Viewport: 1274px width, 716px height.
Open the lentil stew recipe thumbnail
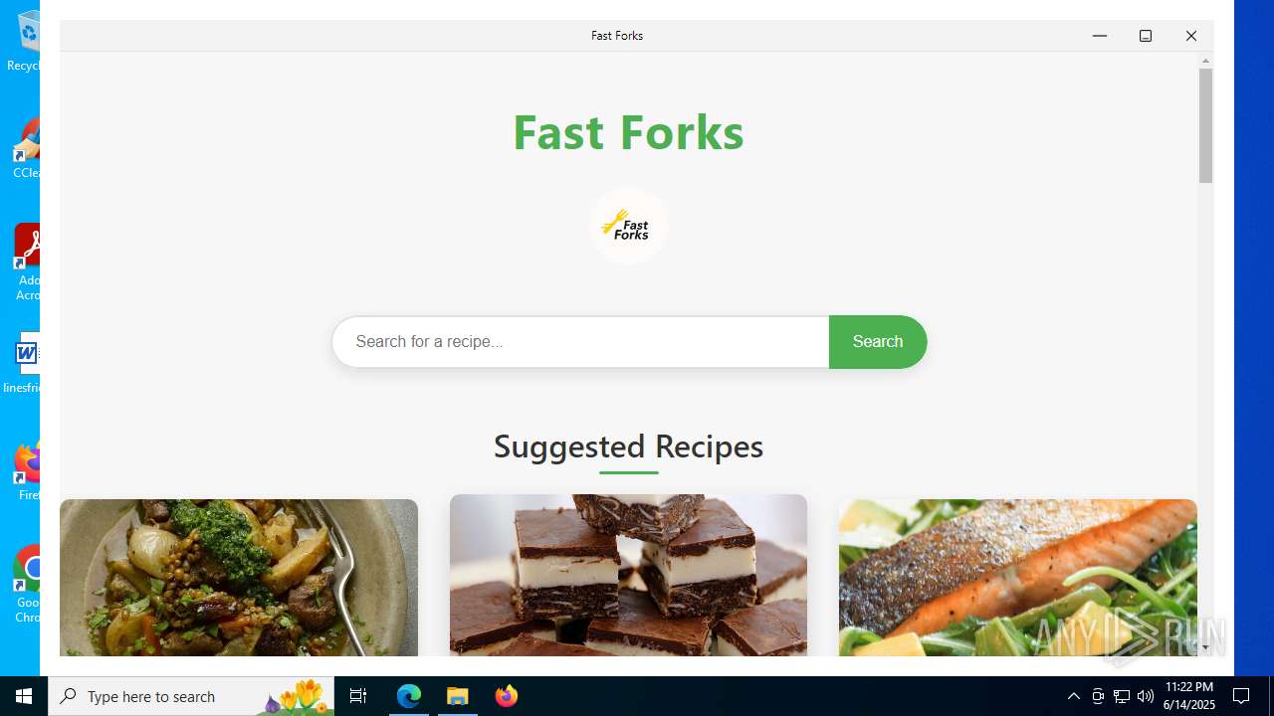coord(239,578)
